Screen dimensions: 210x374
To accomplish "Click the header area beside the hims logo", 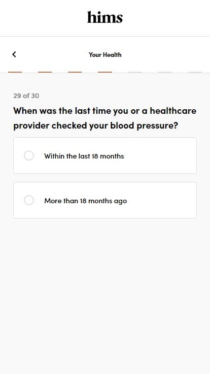I will tap(167, 18).
